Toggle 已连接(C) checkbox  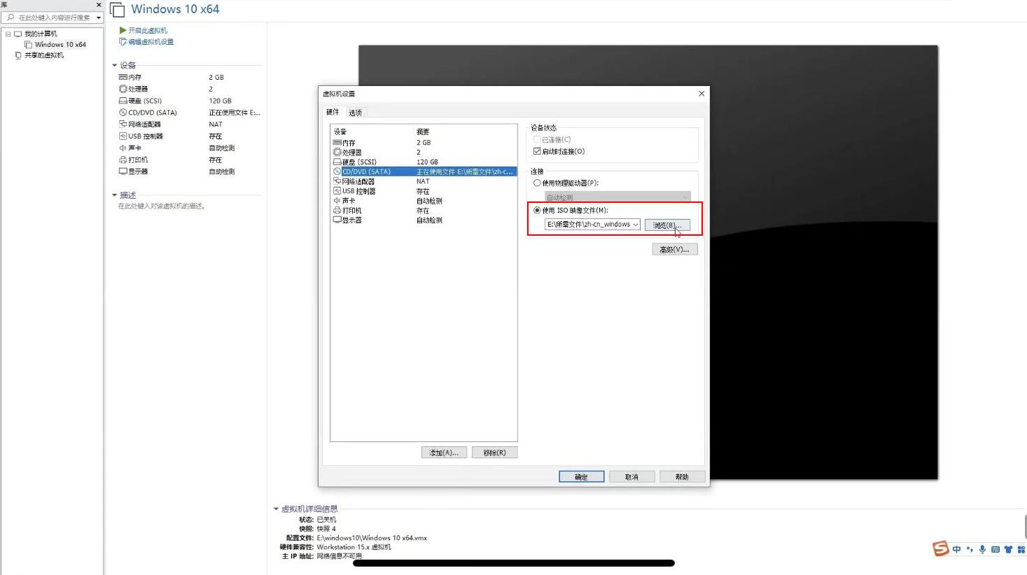[537, 140]
